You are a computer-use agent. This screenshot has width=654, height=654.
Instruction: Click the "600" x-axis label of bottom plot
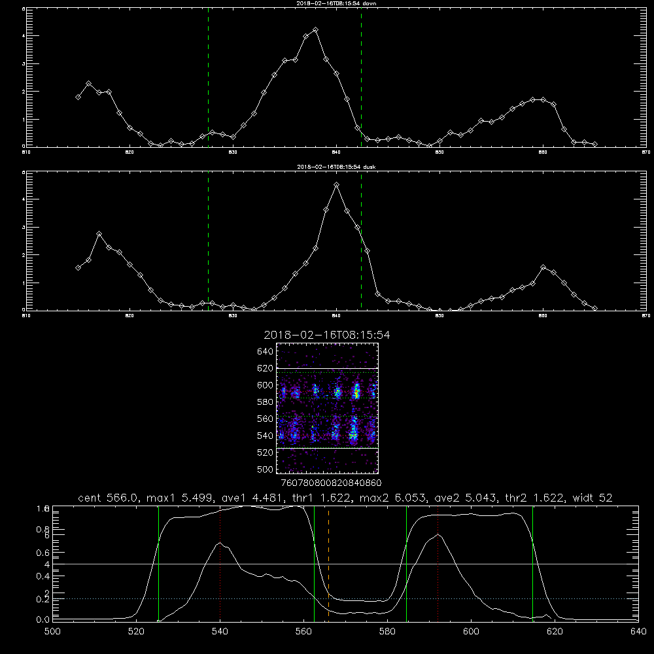point(472,632)
